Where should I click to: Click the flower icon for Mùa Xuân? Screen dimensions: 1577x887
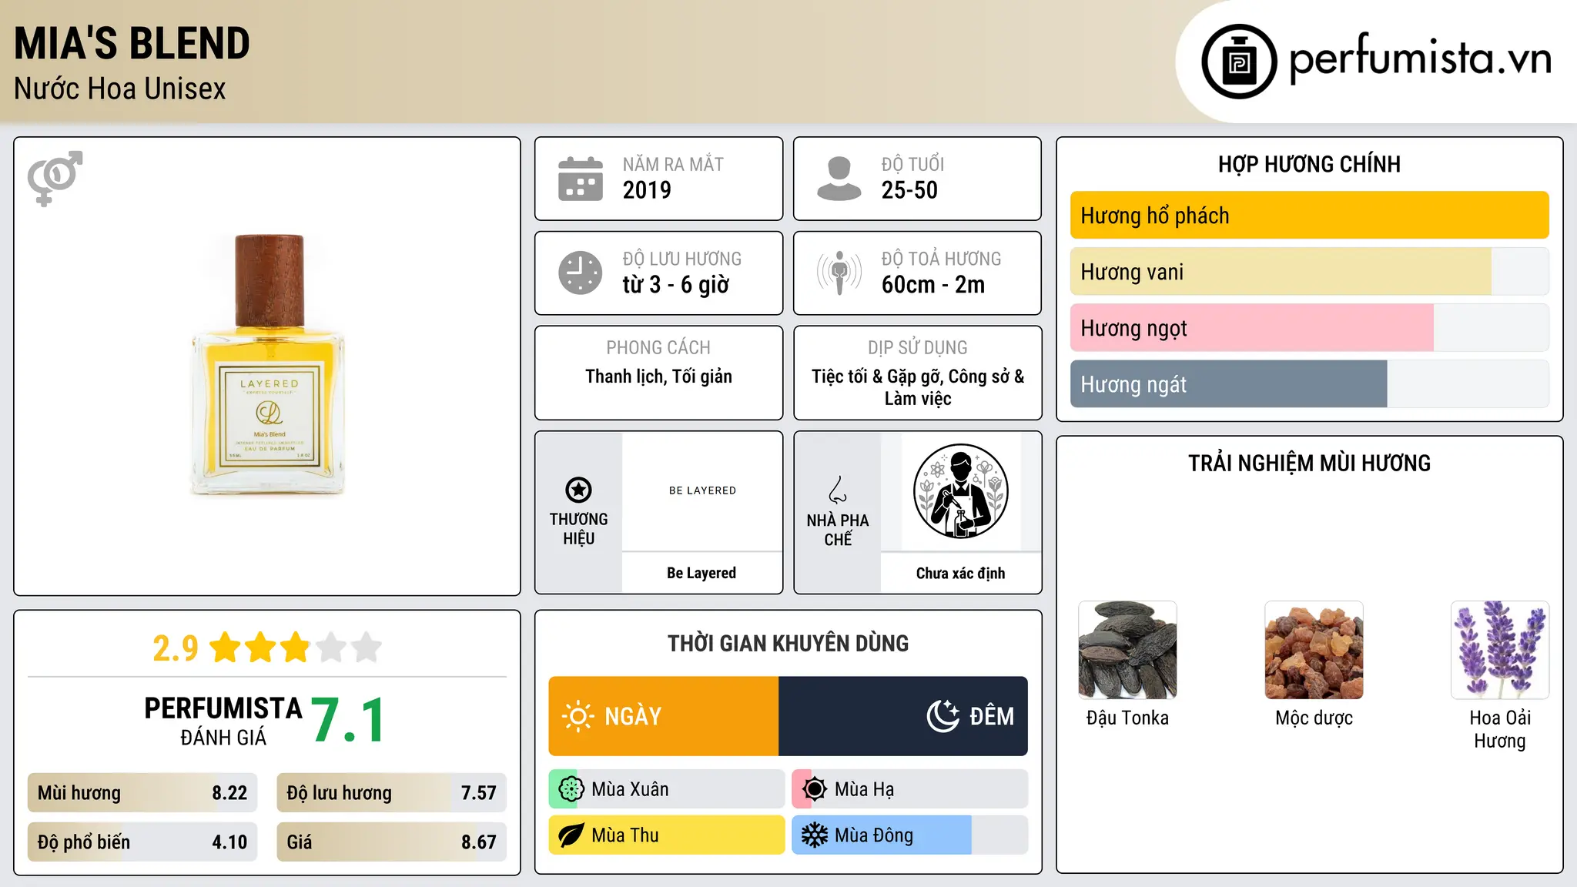(571, 789)
